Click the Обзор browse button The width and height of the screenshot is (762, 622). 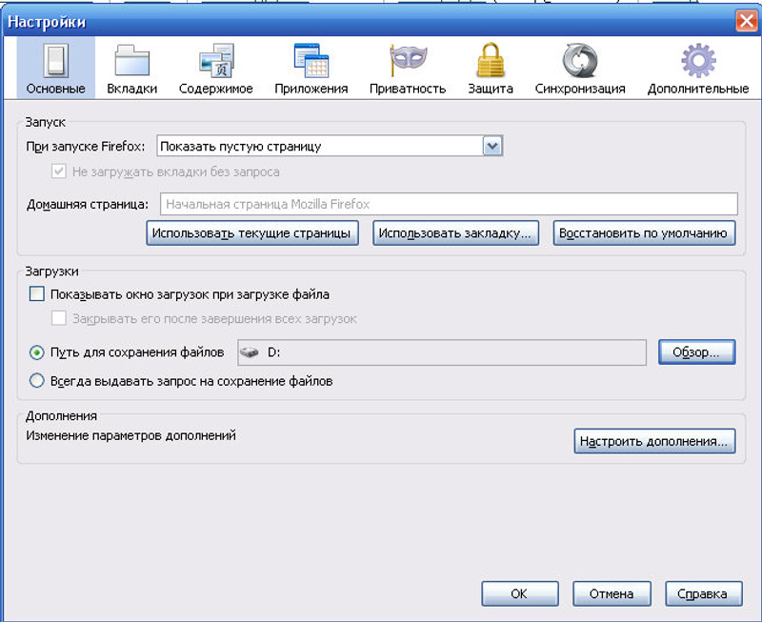coord(697,352)
